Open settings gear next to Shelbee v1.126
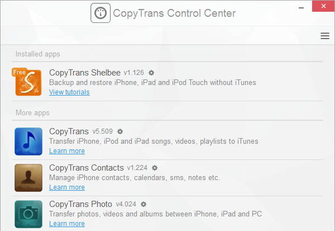The image size is (335, 231). (x=151, y=73)
